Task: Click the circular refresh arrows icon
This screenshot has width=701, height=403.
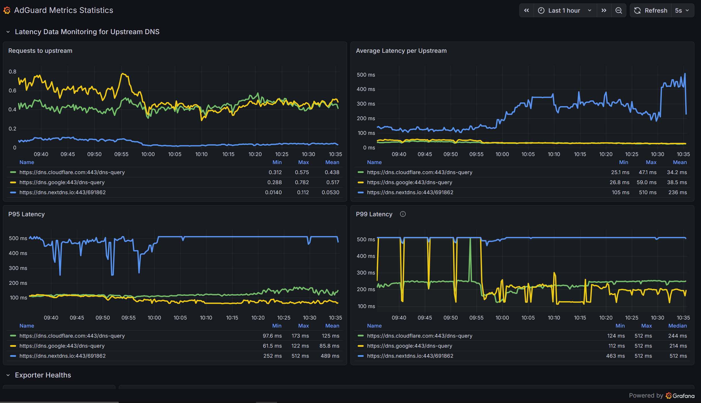Action: point(637,11)
